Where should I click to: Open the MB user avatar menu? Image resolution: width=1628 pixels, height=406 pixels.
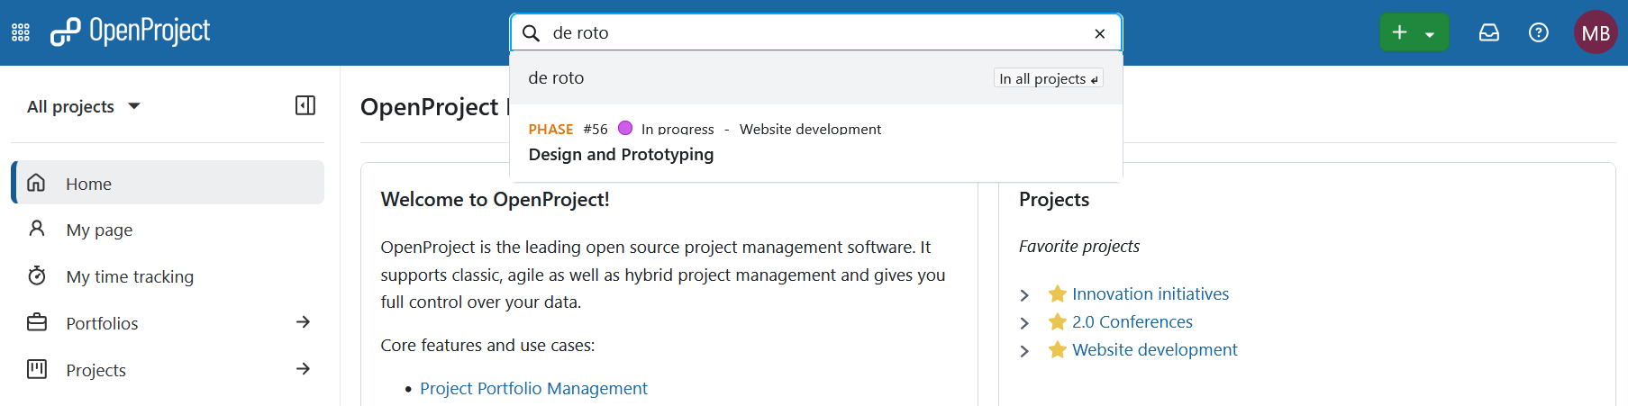[x=1596, y=32]
